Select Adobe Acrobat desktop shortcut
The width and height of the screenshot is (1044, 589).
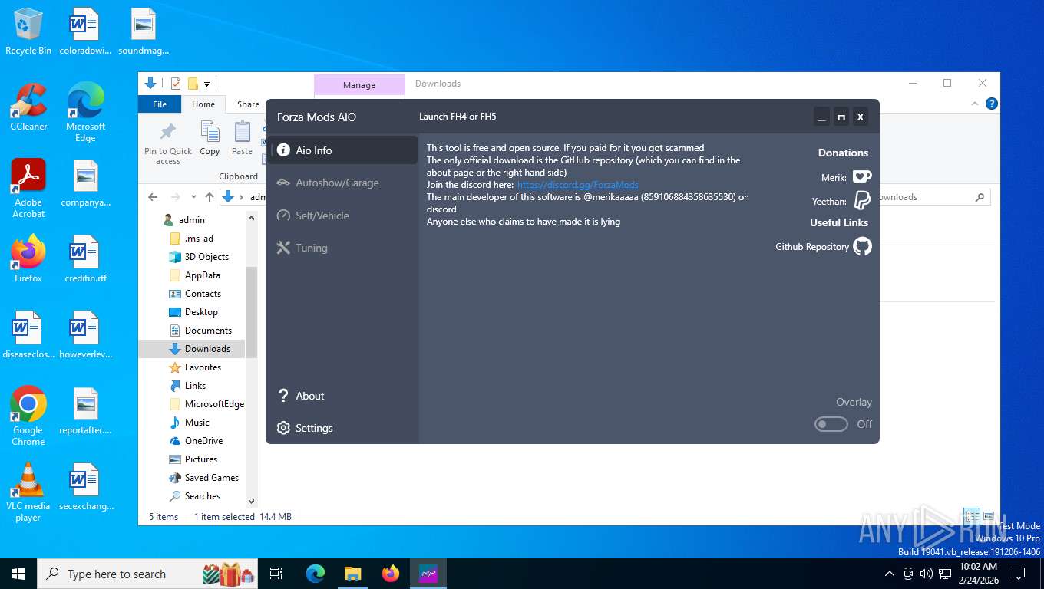[28, 189]
